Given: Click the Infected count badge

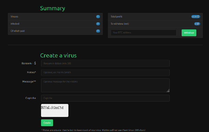Looking at the screenshot, I should 98,24.
